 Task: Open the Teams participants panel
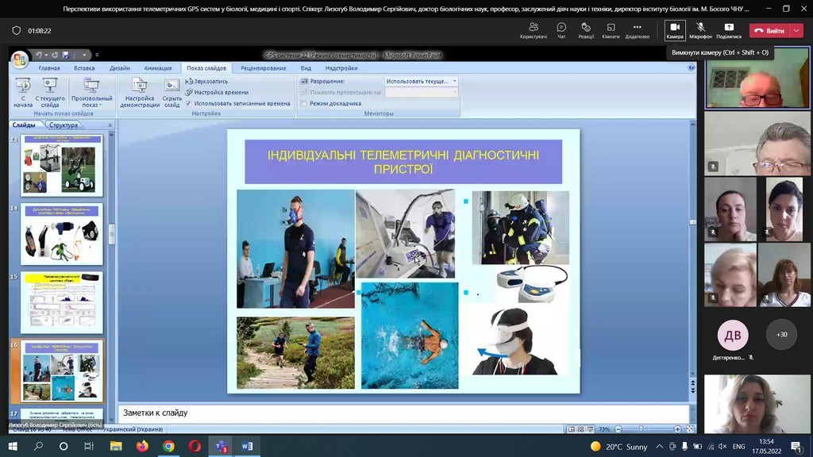click(x=534, y=28)
